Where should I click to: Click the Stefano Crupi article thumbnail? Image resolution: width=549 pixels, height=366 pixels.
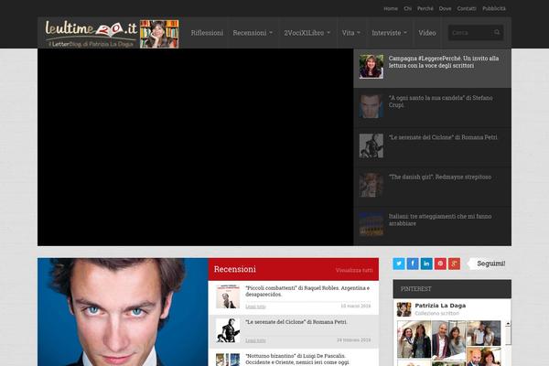pos(371,106)
